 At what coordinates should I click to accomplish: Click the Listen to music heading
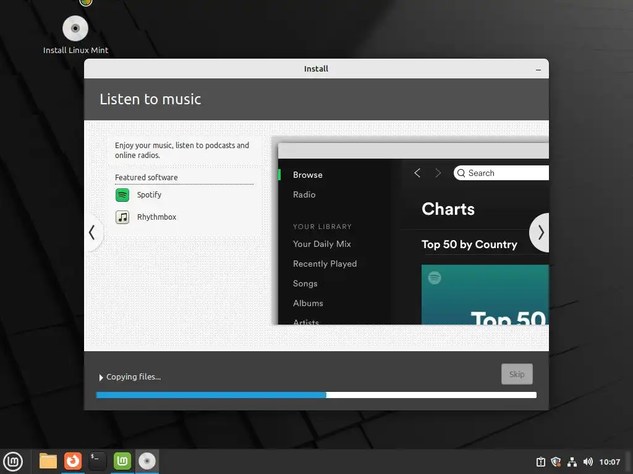click(150, 99)
